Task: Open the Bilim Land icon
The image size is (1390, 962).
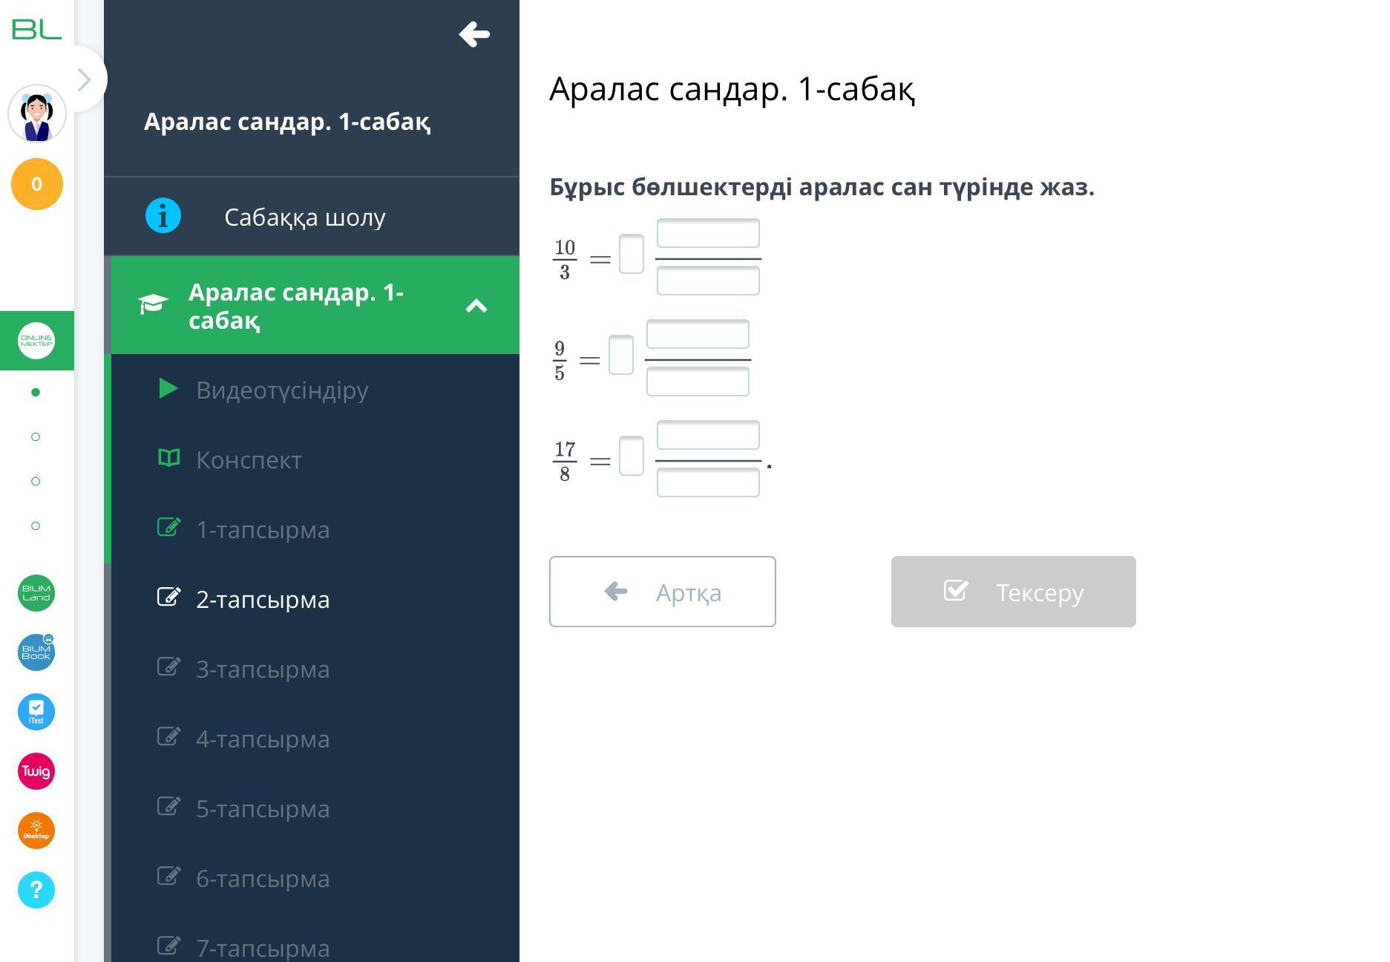Action: click(36, 593)
